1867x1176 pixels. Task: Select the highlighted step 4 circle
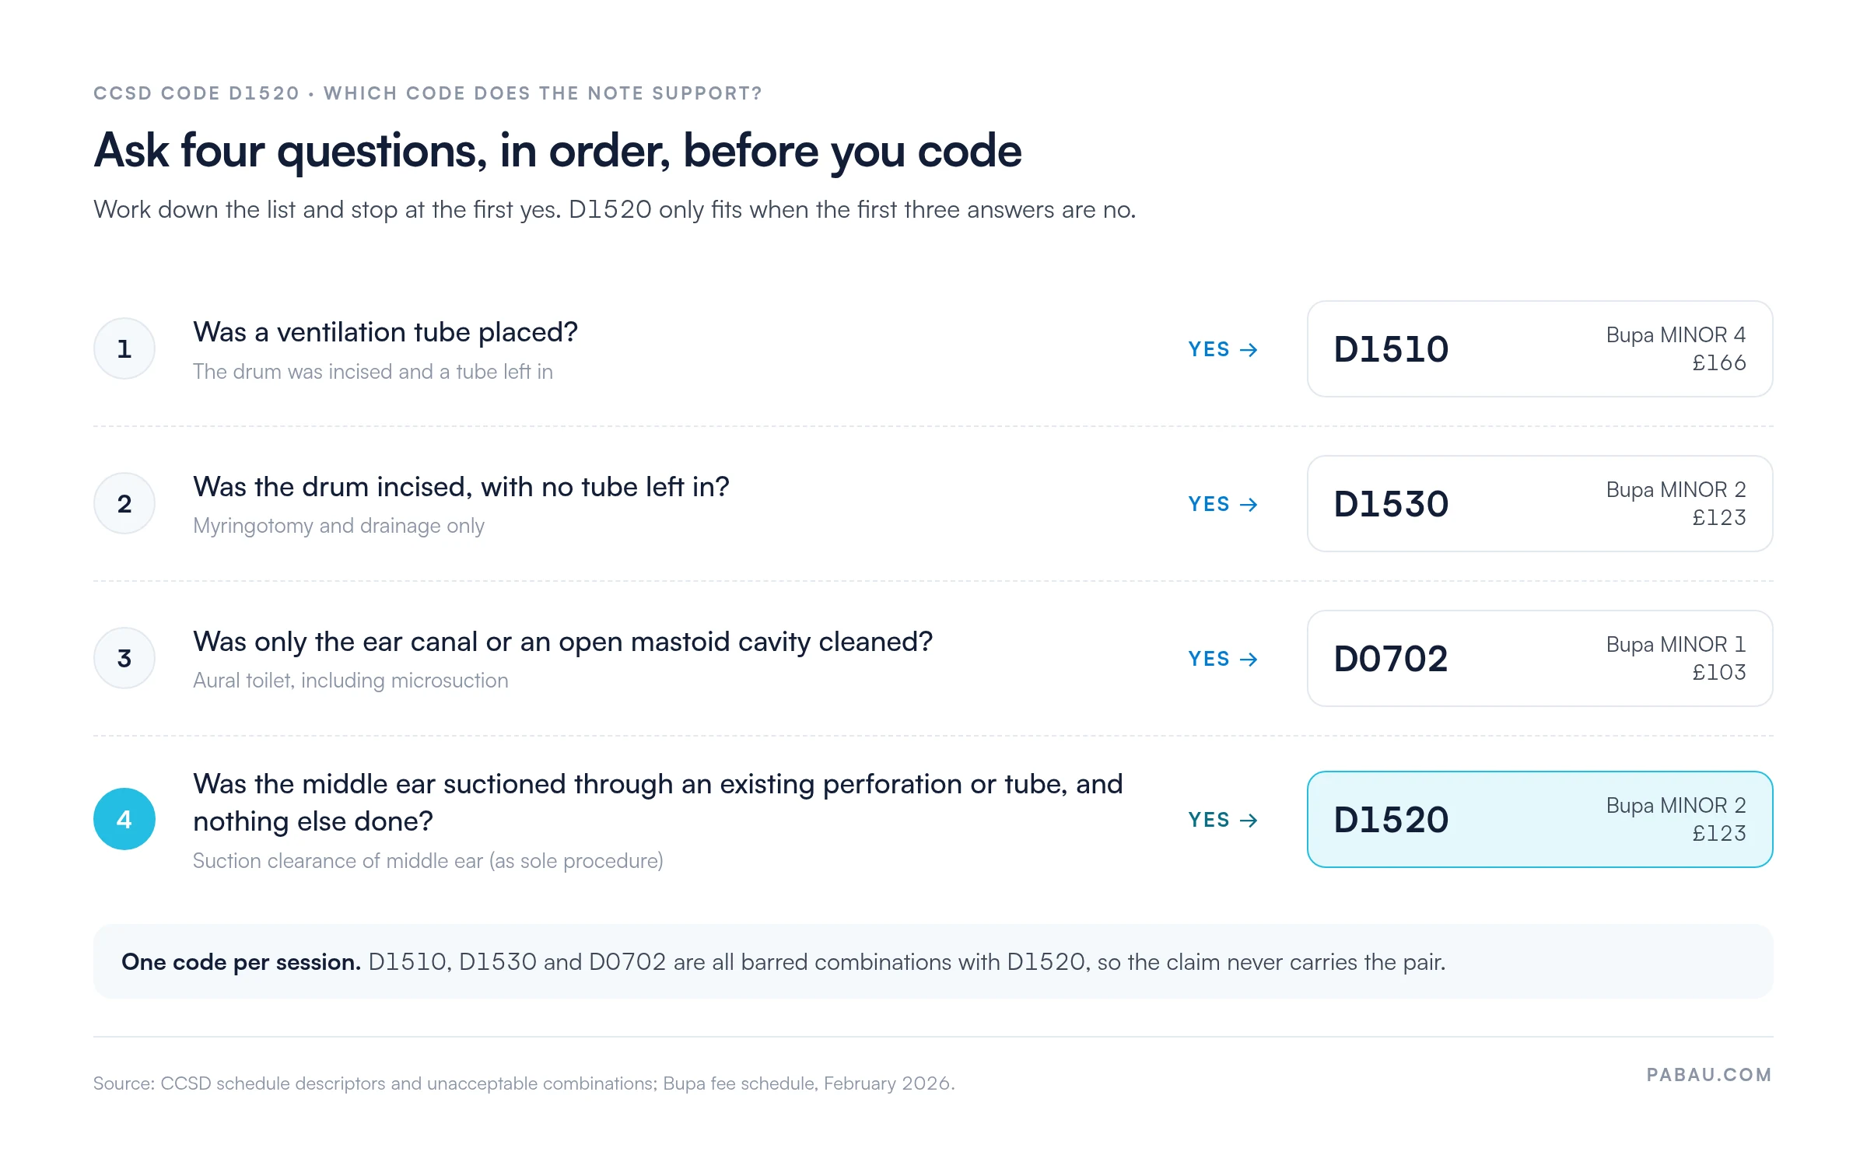124,819
